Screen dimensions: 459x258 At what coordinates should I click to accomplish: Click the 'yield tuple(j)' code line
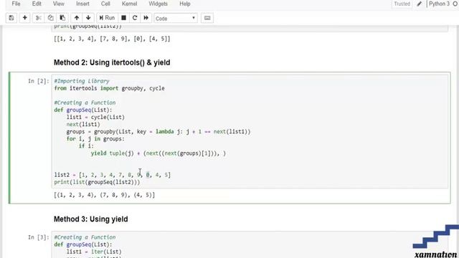158,153
